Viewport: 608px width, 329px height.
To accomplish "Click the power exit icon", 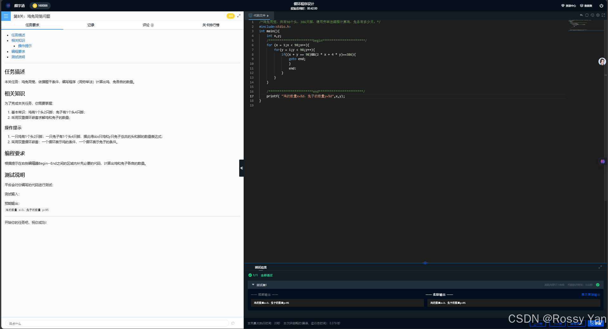I will click(x=601, y=6).
